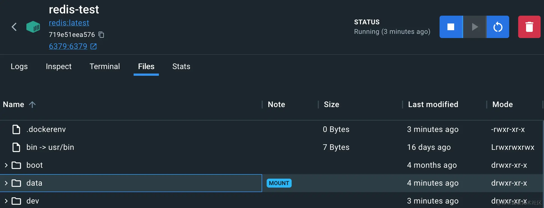The image size is (544, 208).
Task: Click the teal container icon
Action: pyautogui.click(x=33, y=27)
